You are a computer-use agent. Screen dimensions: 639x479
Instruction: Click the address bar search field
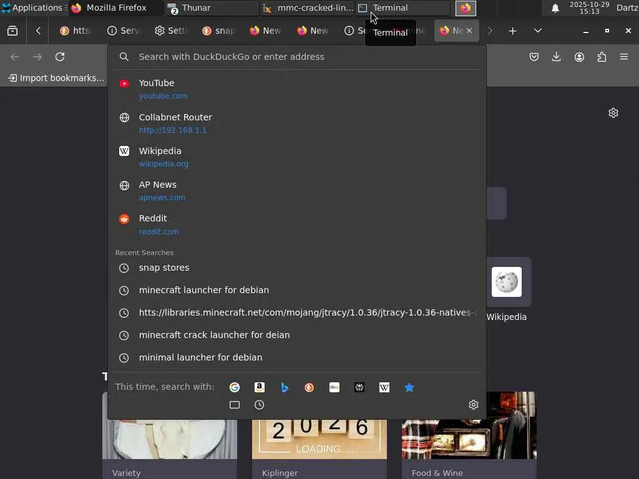pyautogui.click(x=296, y=57)
